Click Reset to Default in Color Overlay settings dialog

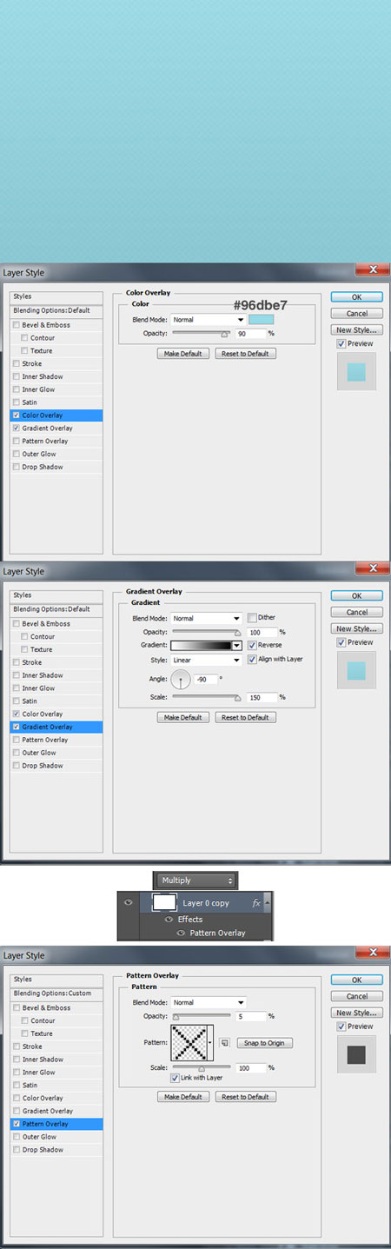(x=246, y=354)
